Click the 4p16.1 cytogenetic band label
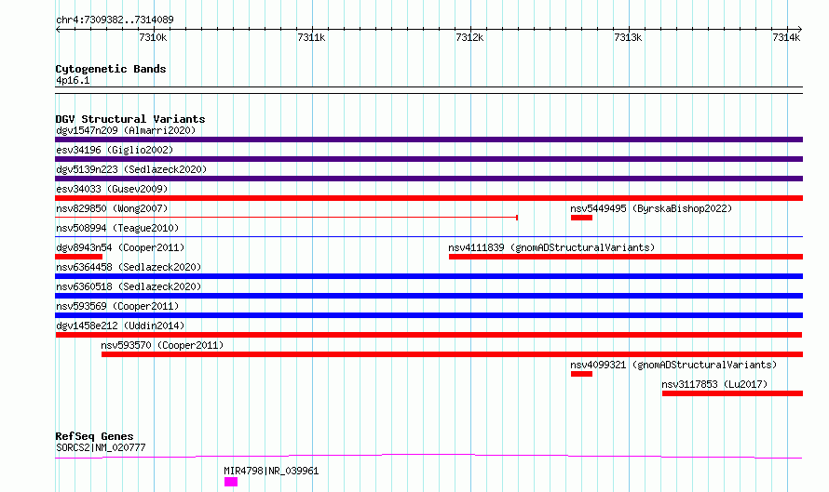This screenshot has height=492, width=829. pos(73,80)
